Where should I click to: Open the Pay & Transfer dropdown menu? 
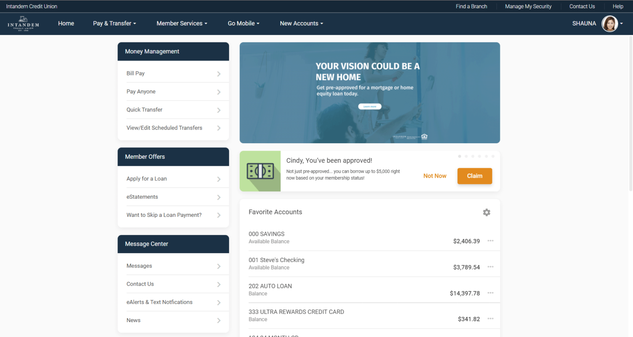(x=114, y=23)
